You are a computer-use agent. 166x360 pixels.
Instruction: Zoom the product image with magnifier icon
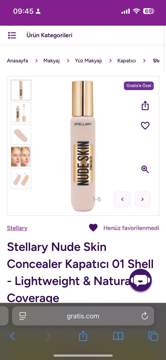[145, 169]
